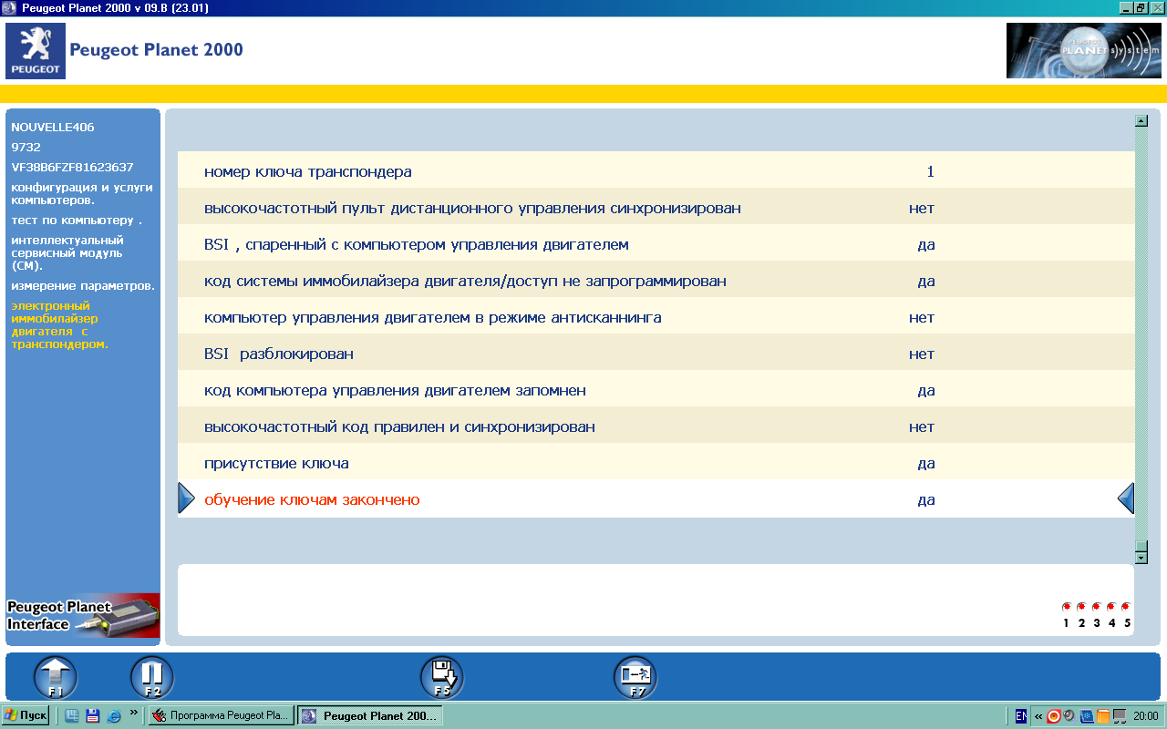Select the BSI, спаренный с компьютером row

[656, 244]
